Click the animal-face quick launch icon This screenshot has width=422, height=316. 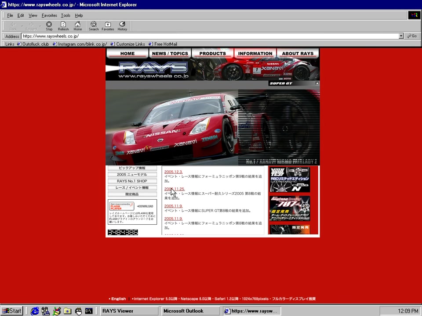(78, 311)
